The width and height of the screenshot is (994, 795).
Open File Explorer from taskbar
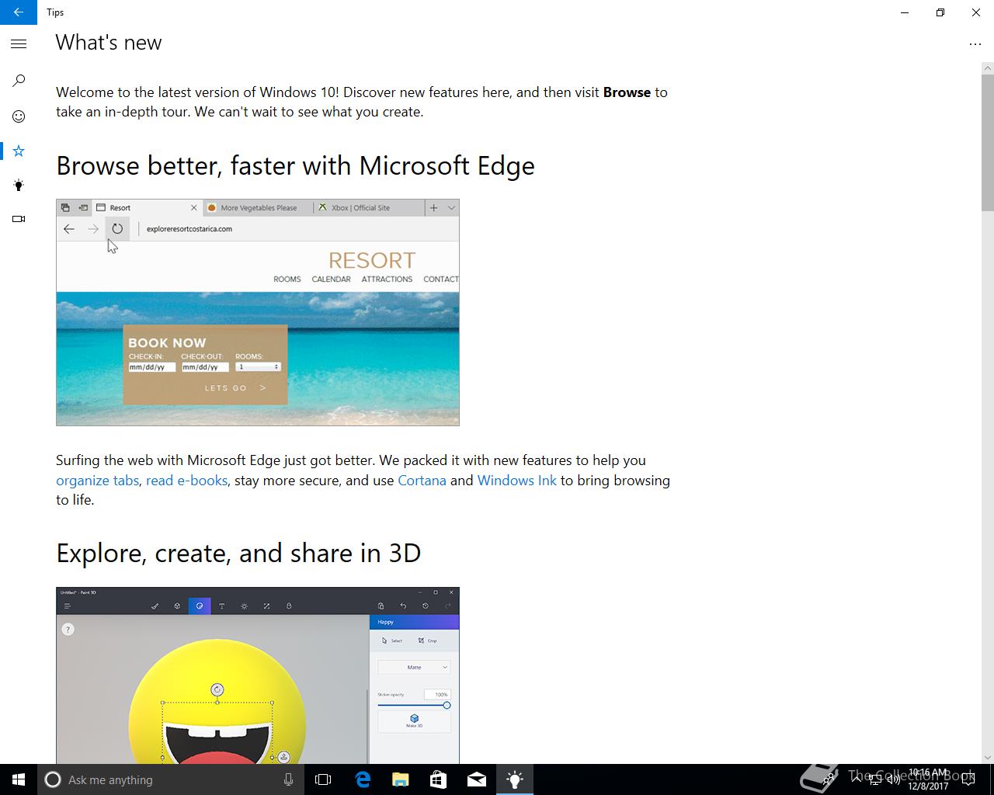(400, 779)
